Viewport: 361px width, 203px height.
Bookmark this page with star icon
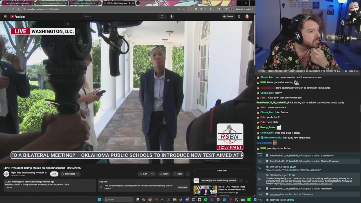[x=184, y=9]
